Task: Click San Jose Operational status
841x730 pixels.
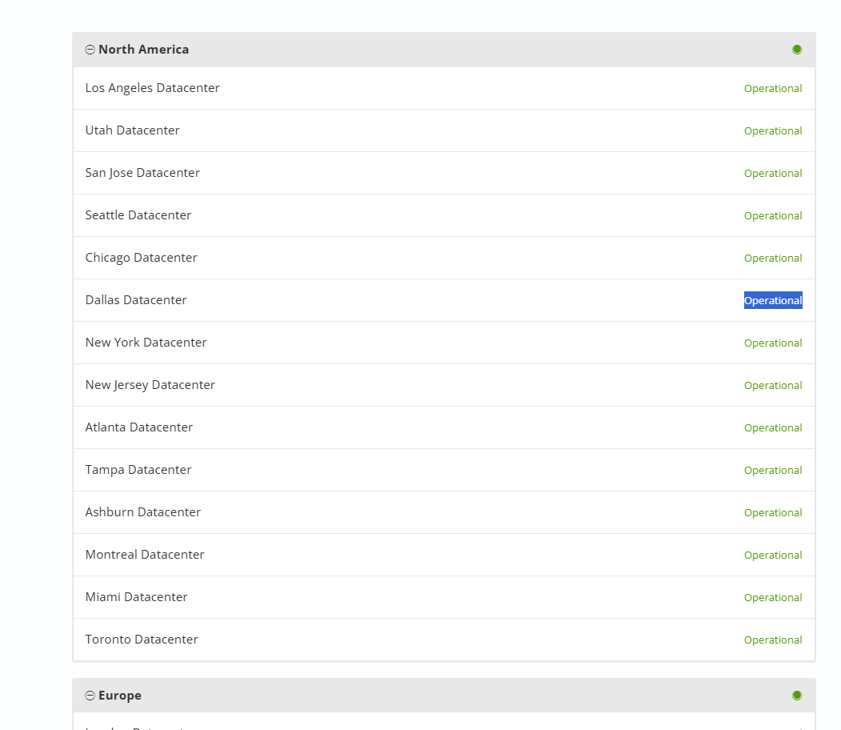Action: click(773, 173)
